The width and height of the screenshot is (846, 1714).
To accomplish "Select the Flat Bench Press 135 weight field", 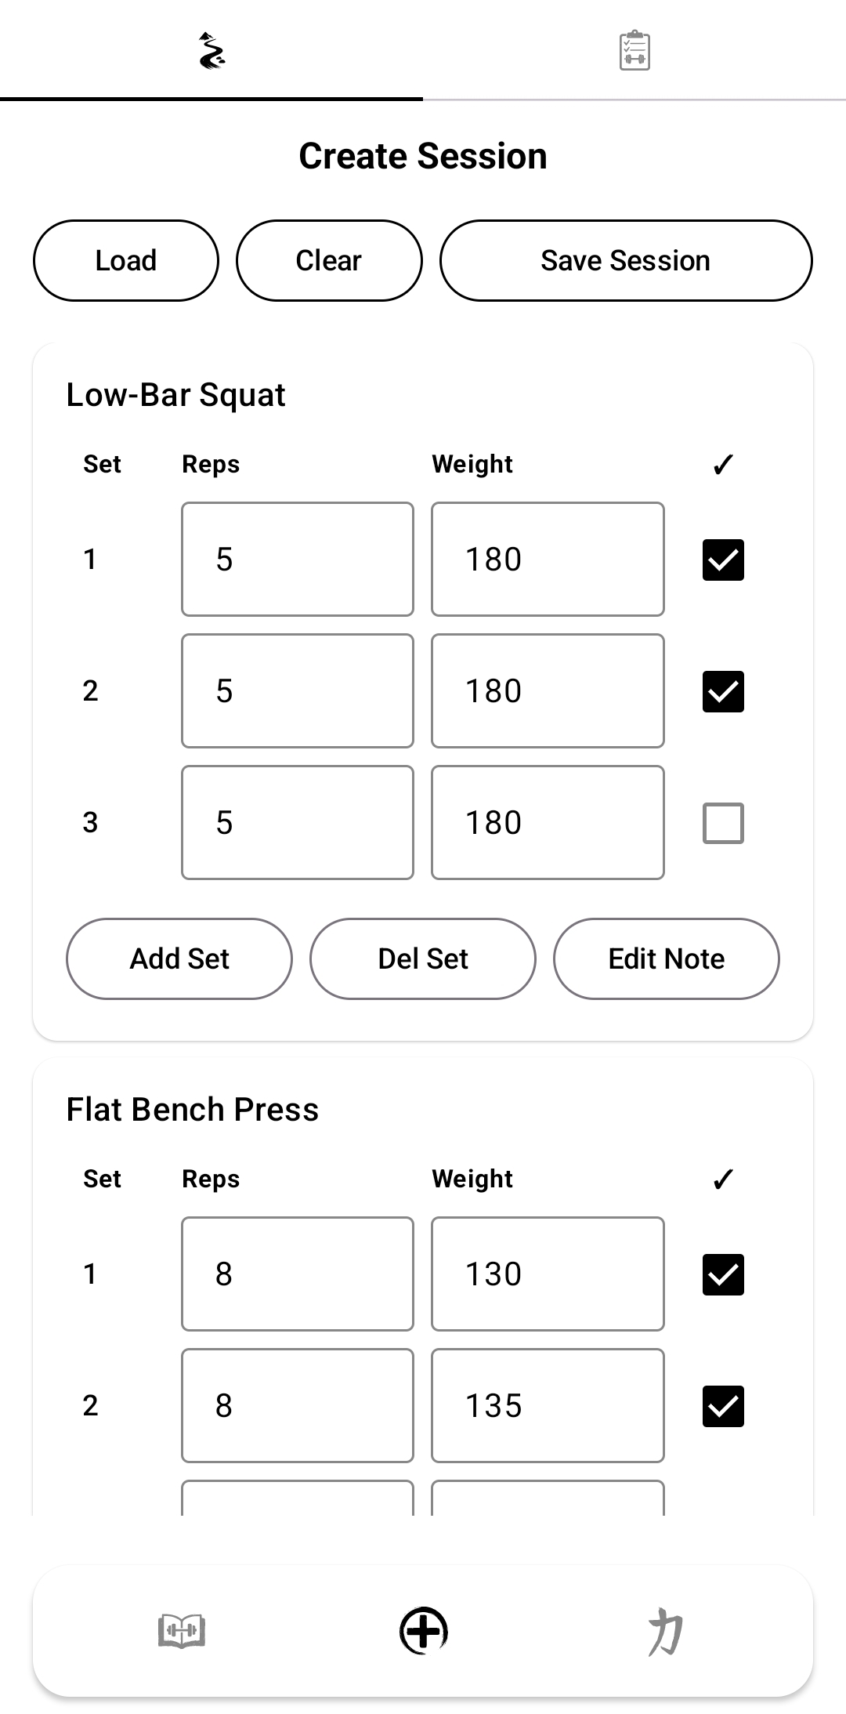I will click(x=548, y=1406).
